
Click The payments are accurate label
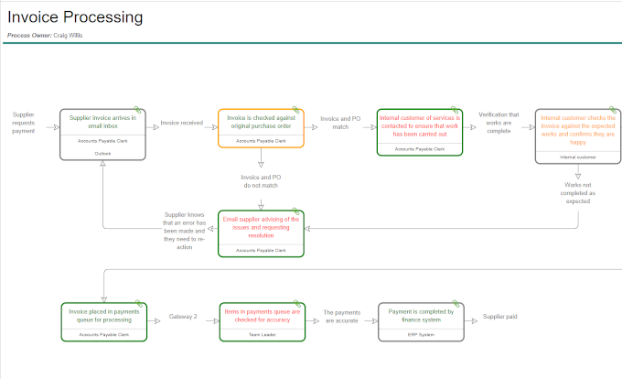pyautogui.click(x=341, y=317)
